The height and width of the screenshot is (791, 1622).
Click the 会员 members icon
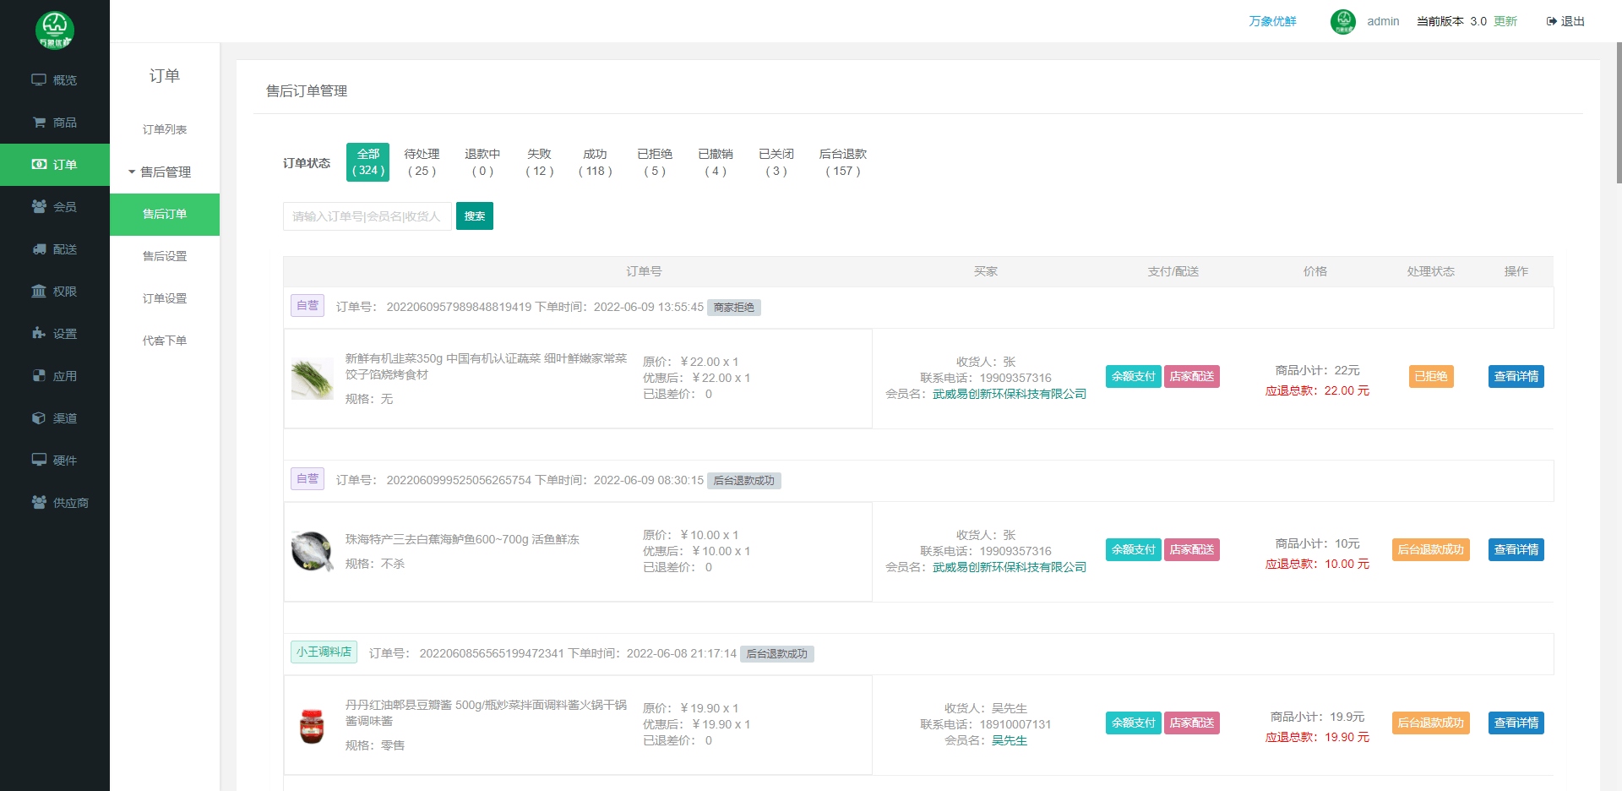(x=39, y=207)
